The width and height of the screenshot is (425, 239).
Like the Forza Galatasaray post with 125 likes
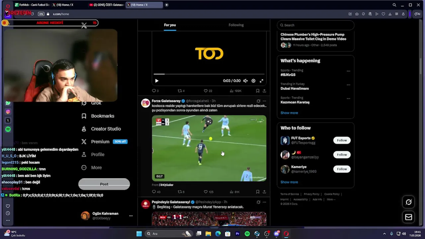tap(209, 192)
